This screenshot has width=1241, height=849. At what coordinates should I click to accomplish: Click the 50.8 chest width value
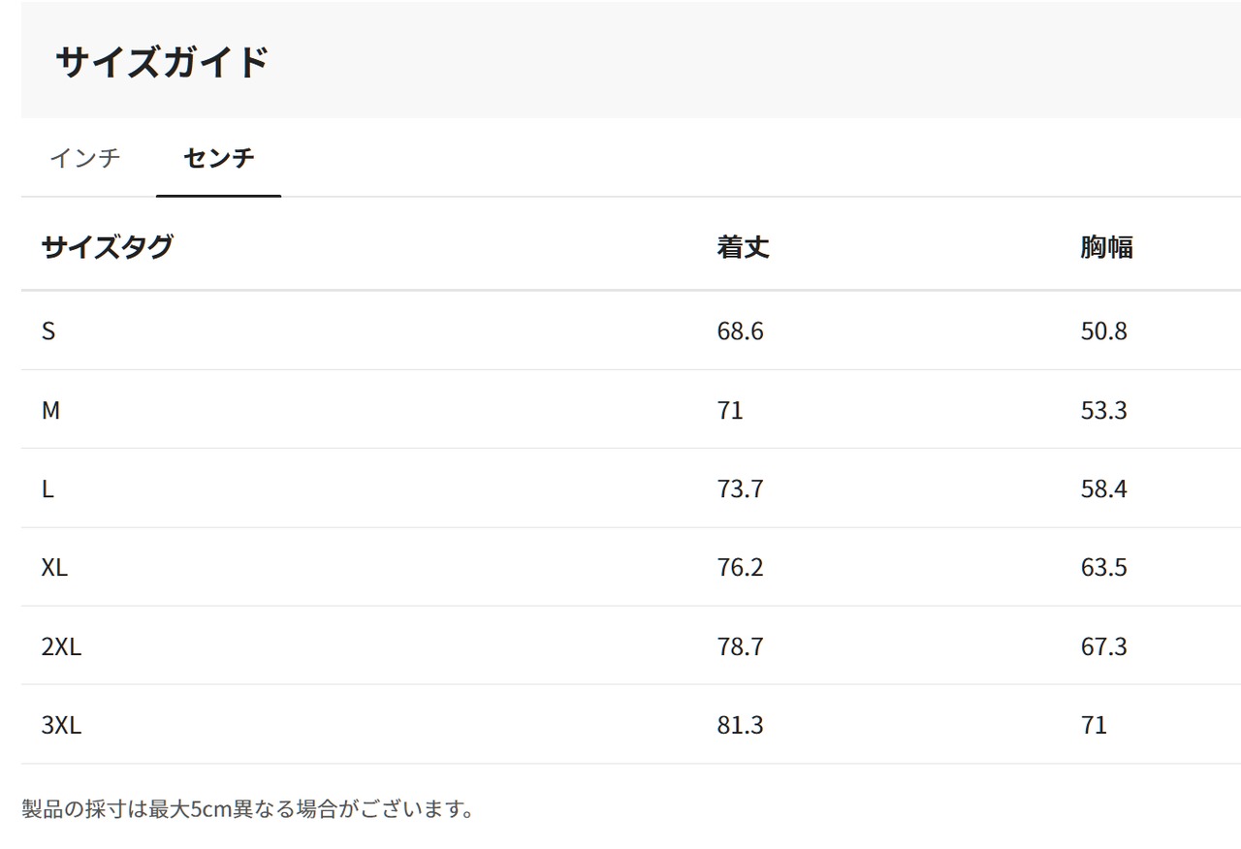[1103, 331]
